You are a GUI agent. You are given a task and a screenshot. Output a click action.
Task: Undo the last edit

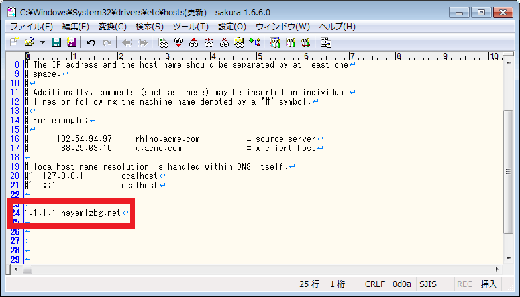point(91,42)
